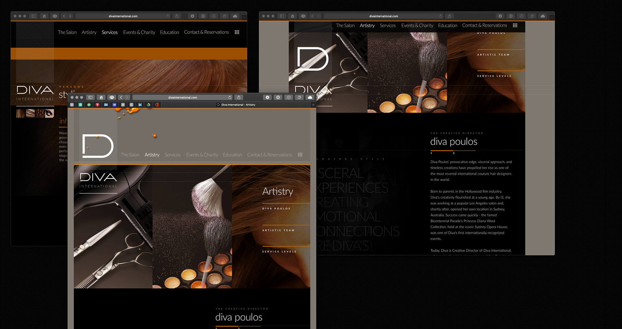Viewport: 622px width, 329px height.
Task: Open Contact & Reservations in front window
Action: click(x=270, y=155)
